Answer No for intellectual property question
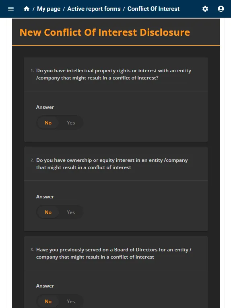This screenshot has width=231, height=308. [48, 123]
